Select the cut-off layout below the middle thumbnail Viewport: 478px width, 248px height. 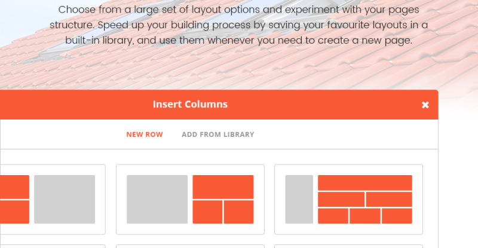tap(190, 246)
